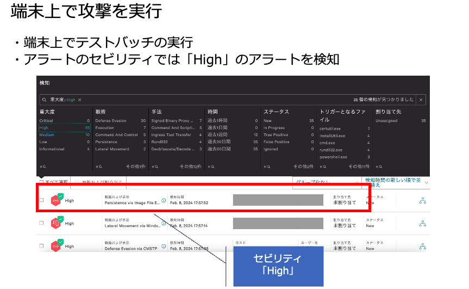Expand その他11件 under trigger file filter
This screenshot has height=289, width=469.
(x=359, y=167)
